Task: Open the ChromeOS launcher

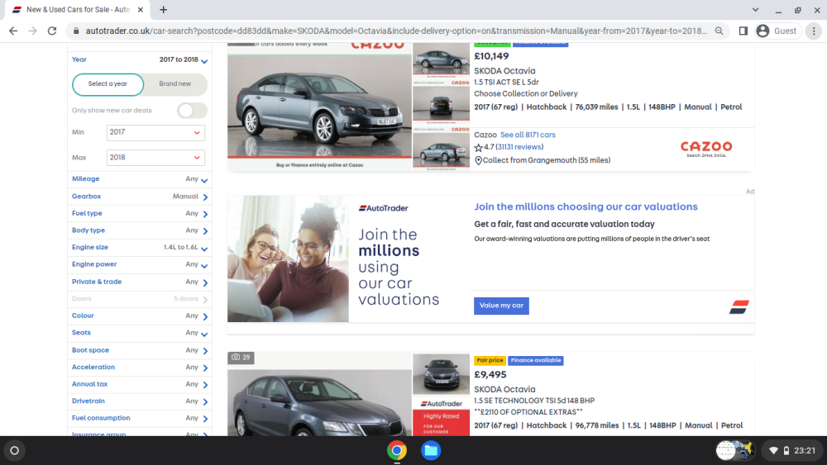Action: [14, 450]
